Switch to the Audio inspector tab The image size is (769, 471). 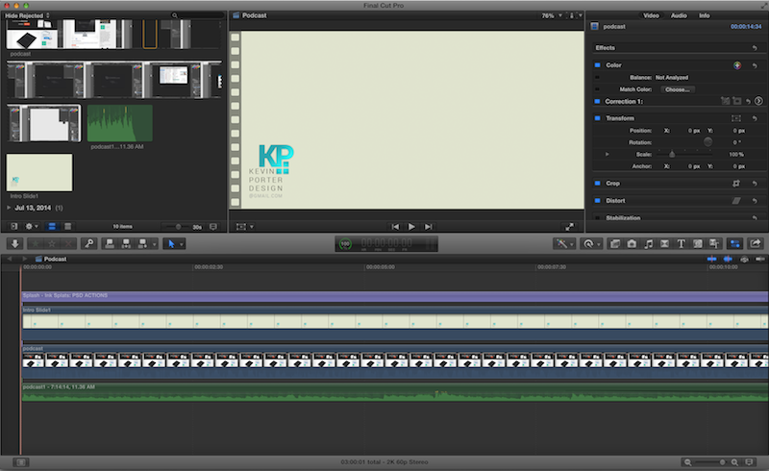pyautogui.click(x=679, y=15)
